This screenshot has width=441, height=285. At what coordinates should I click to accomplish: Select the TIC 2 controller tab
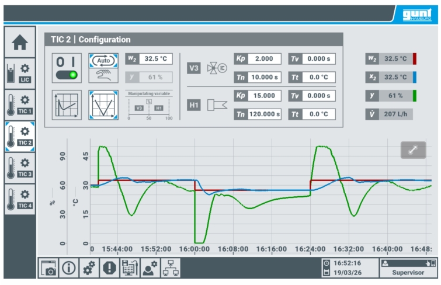pyautogui.click(x=20, y=137)
